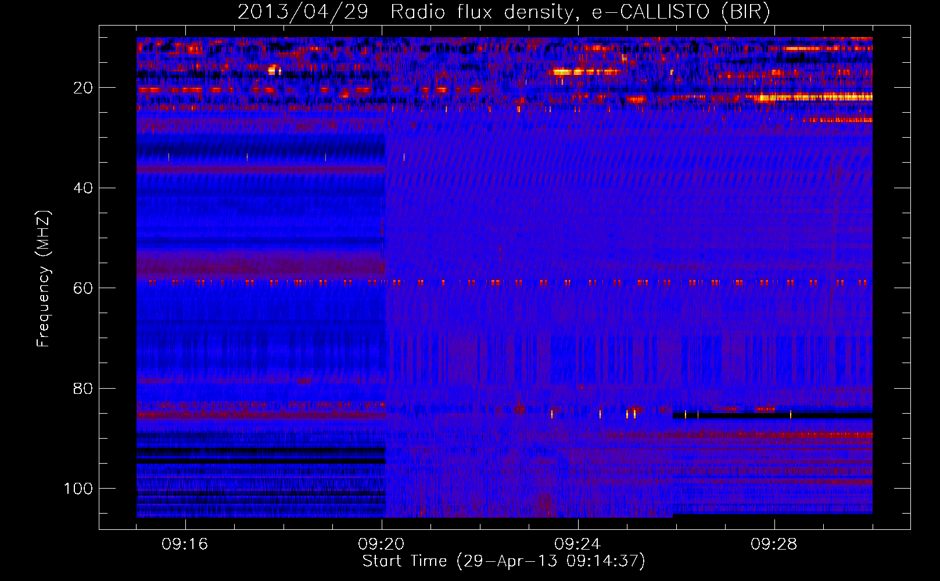Click the 100 frequency tick label
This screenshot has width=940, height=581.
[78, 489]
